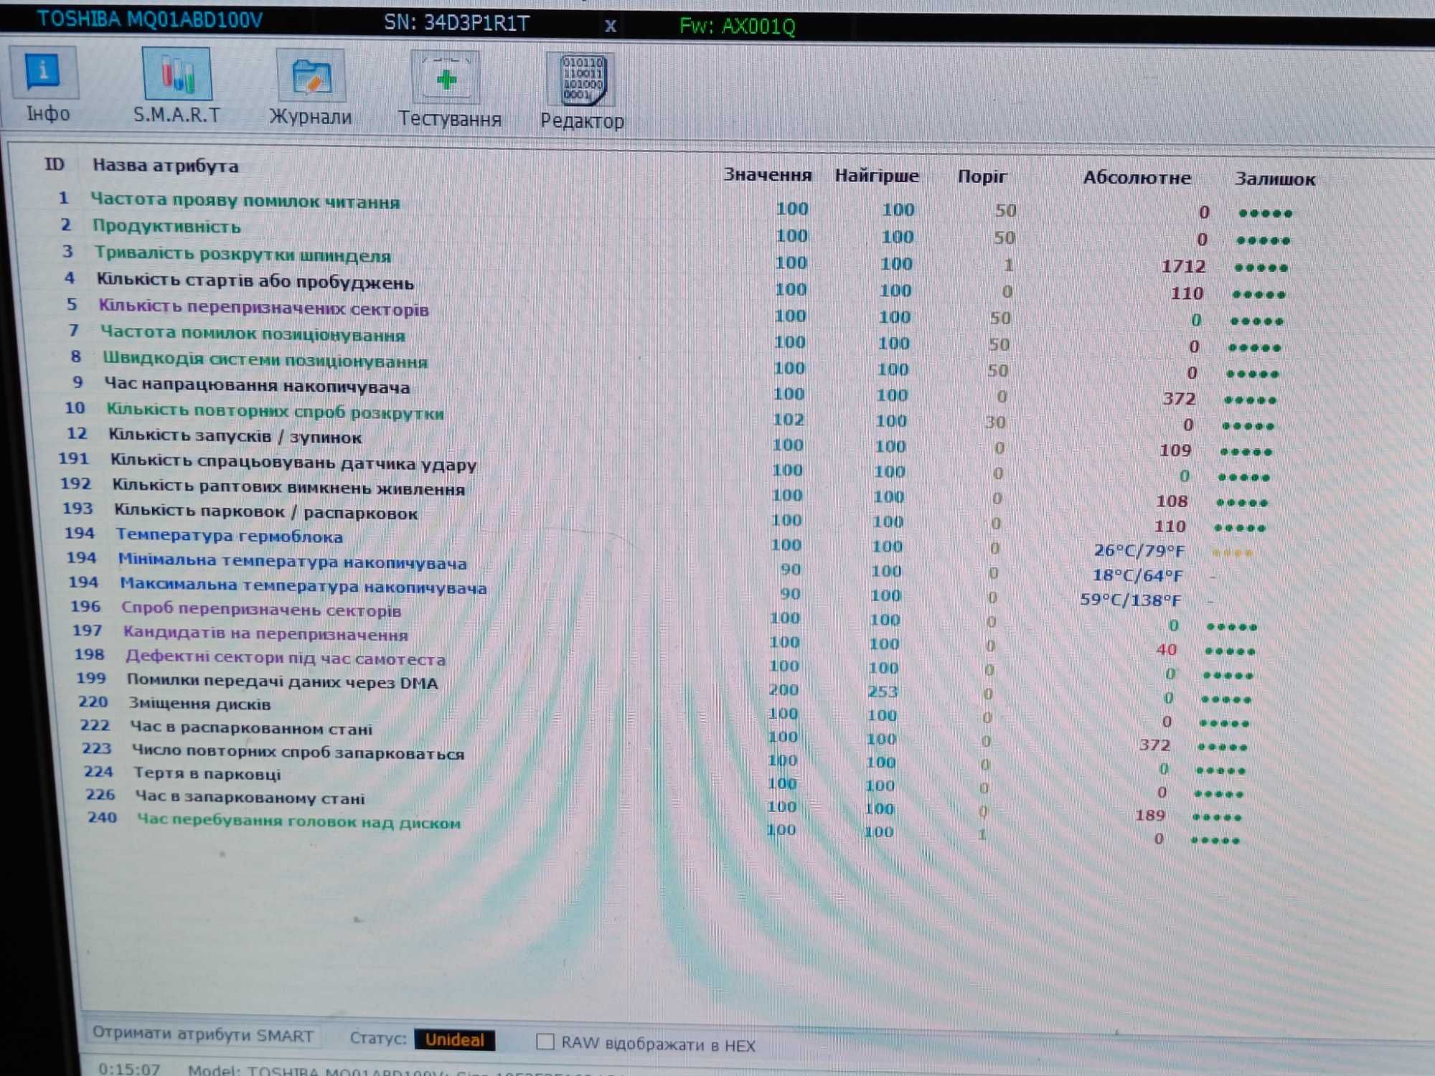Image resolution: width=1435 pixels, height=1076 pixels.
Task: Click absolute value 40 in attribute 197 row
Action: (x=1166, y=650)
